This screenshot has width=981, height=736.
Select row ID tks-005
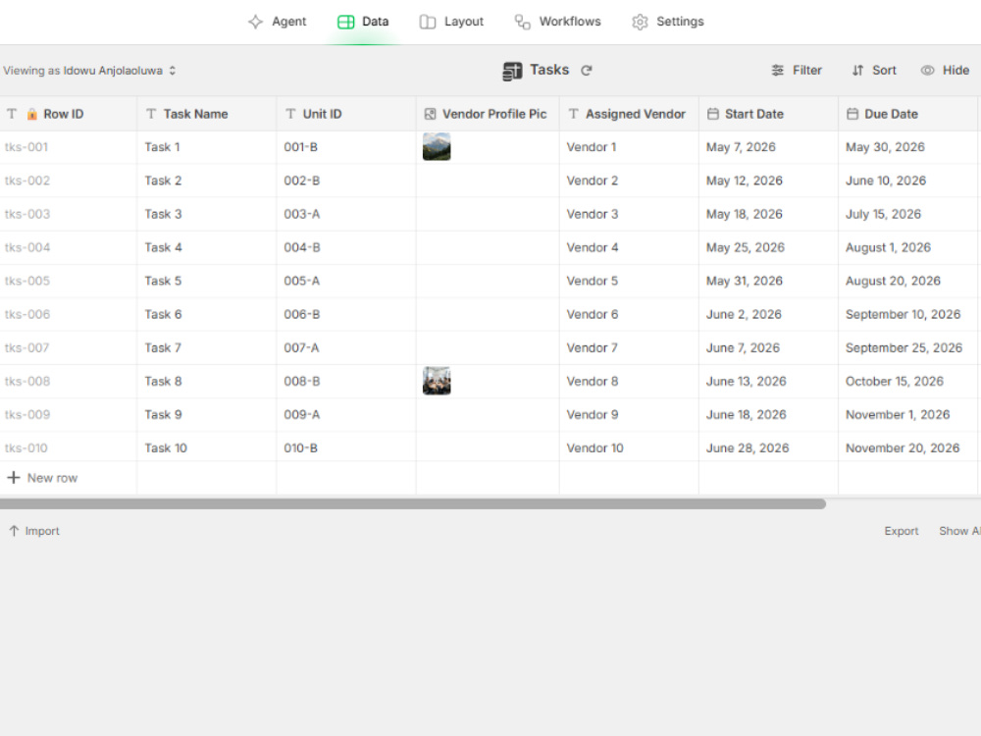(69, 281)
